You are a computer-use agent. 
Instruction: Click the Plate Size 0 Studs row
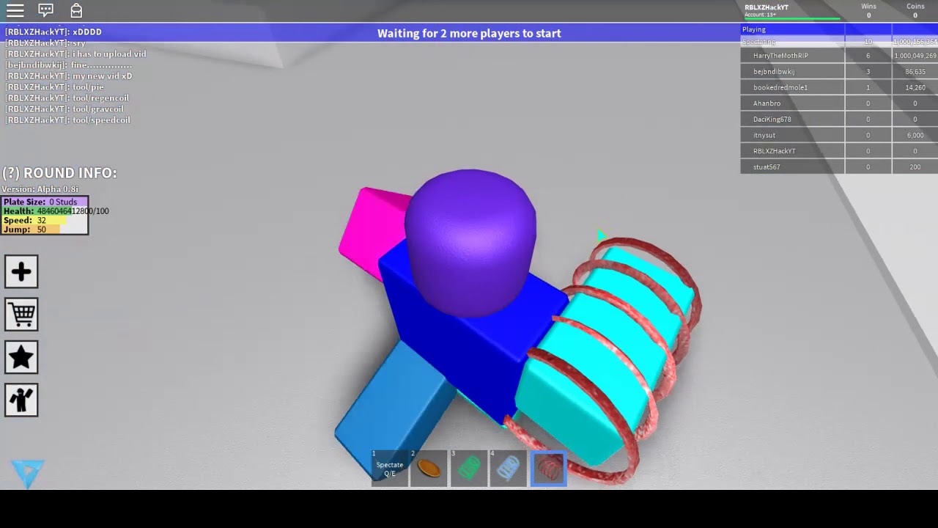coord(45,202)
